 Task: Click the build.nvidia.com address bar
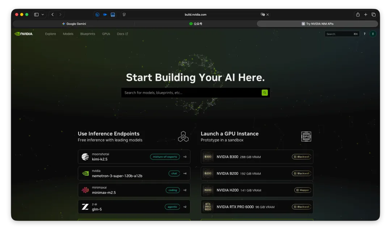point(195,14)
